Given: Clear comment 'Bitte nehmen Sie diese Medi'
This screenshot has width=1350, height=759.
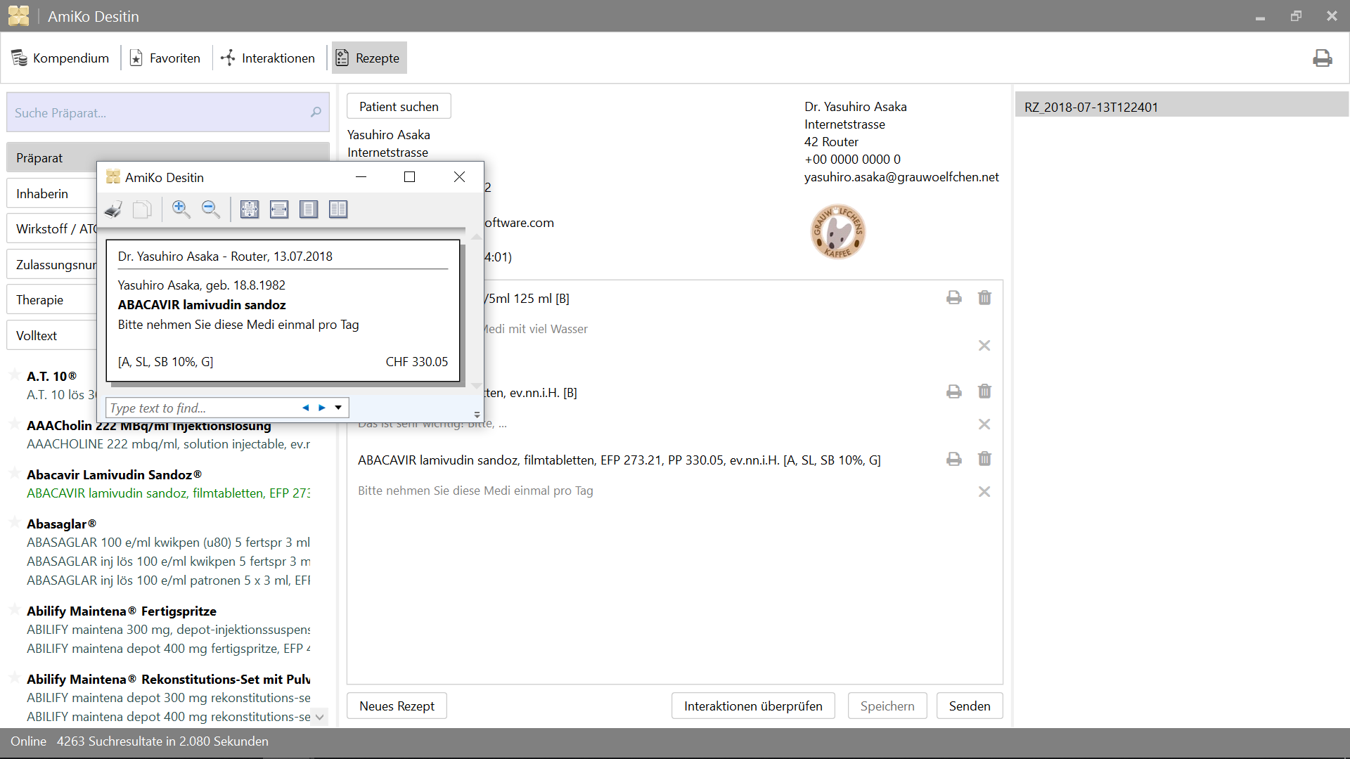Looking at the screenshot, I should 984,492.
